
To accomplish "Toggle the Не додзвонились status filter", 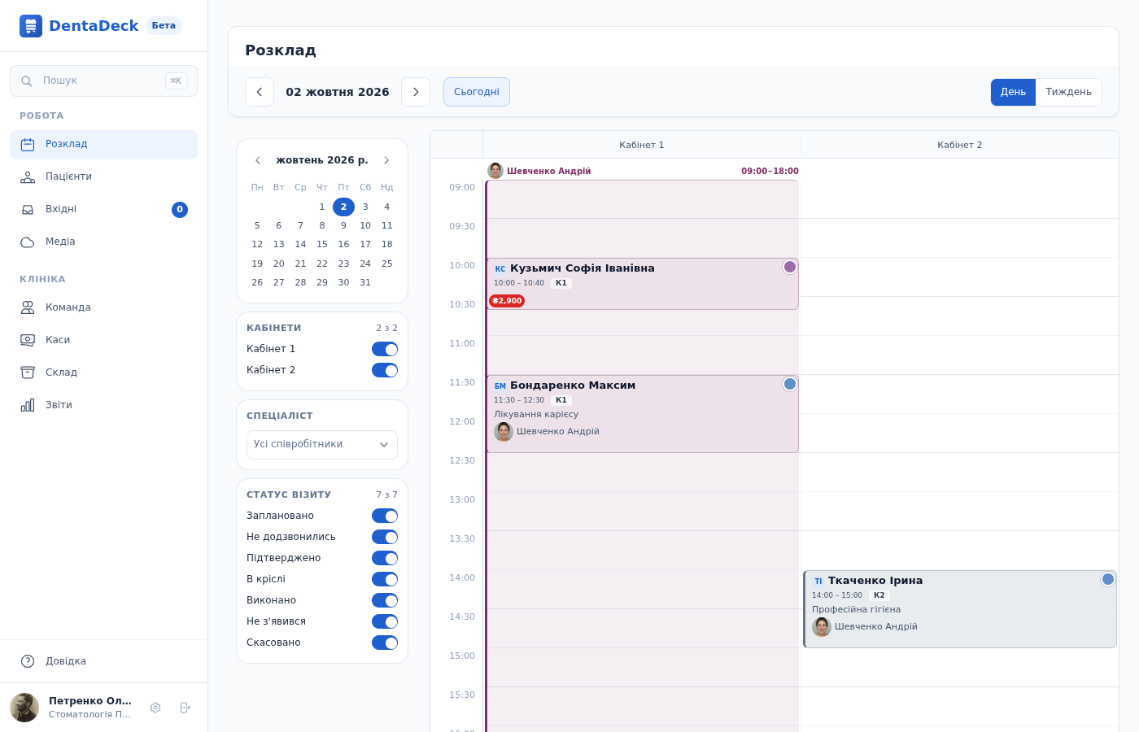I will tap(385, 537).
